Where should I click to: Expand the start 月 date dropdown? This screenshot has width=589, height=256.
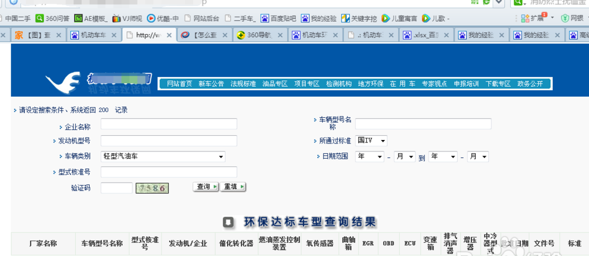click(405, 157)
